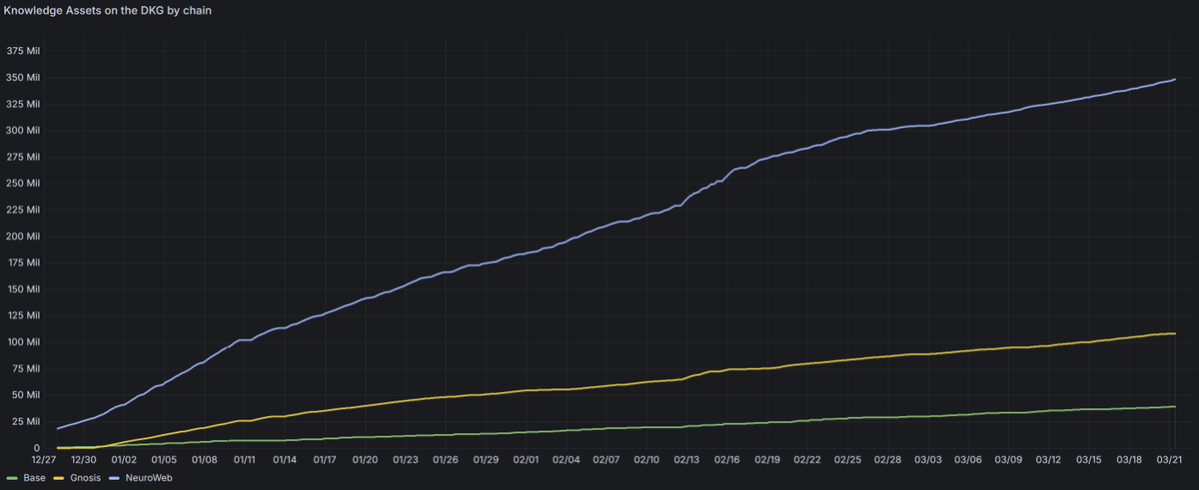
Task: Click the '02/07' date on x-axis
Action: pyautogui.click(x=606, y=460)
